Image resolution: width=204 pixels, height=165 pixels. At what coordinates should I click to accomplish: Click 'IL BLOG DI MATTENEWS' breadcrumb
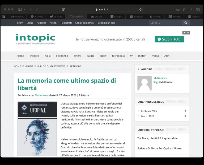[51, 66]
